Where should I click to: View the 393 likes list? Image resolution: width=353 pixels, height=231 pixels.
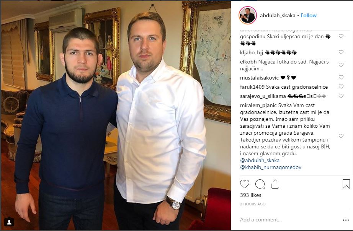point(250,195)
